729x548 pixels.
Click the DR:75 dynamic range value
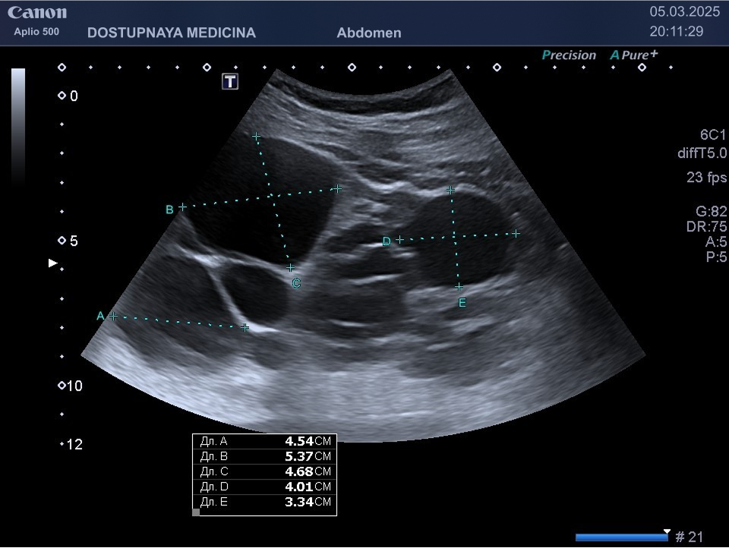(706, 227)
